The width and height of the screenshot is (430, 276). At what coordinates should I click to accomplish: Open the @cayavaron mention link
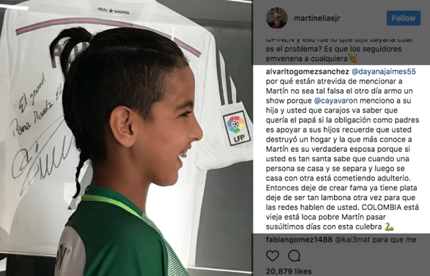(x=336, y=101)
